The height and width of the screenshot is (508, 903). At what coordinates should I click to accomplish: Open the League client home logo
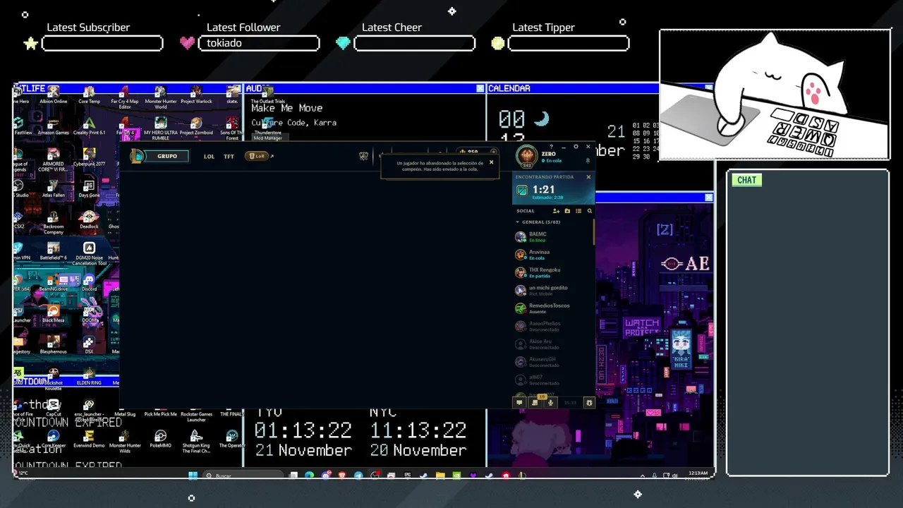pos(138,156)
